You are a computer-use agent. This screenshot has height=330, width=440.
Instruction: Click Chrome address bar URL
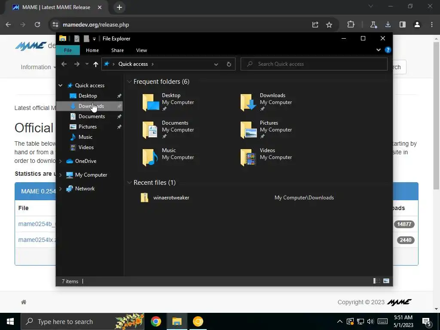(x=96, y=24)
